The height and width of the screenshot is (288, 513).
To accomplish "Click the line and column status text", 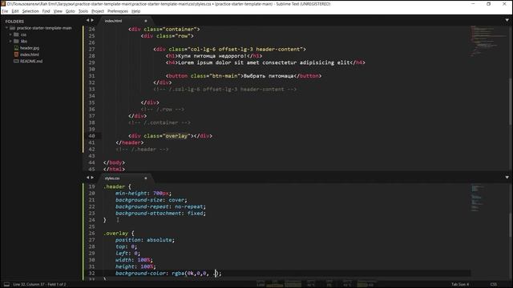I will (x=39, y=285).
